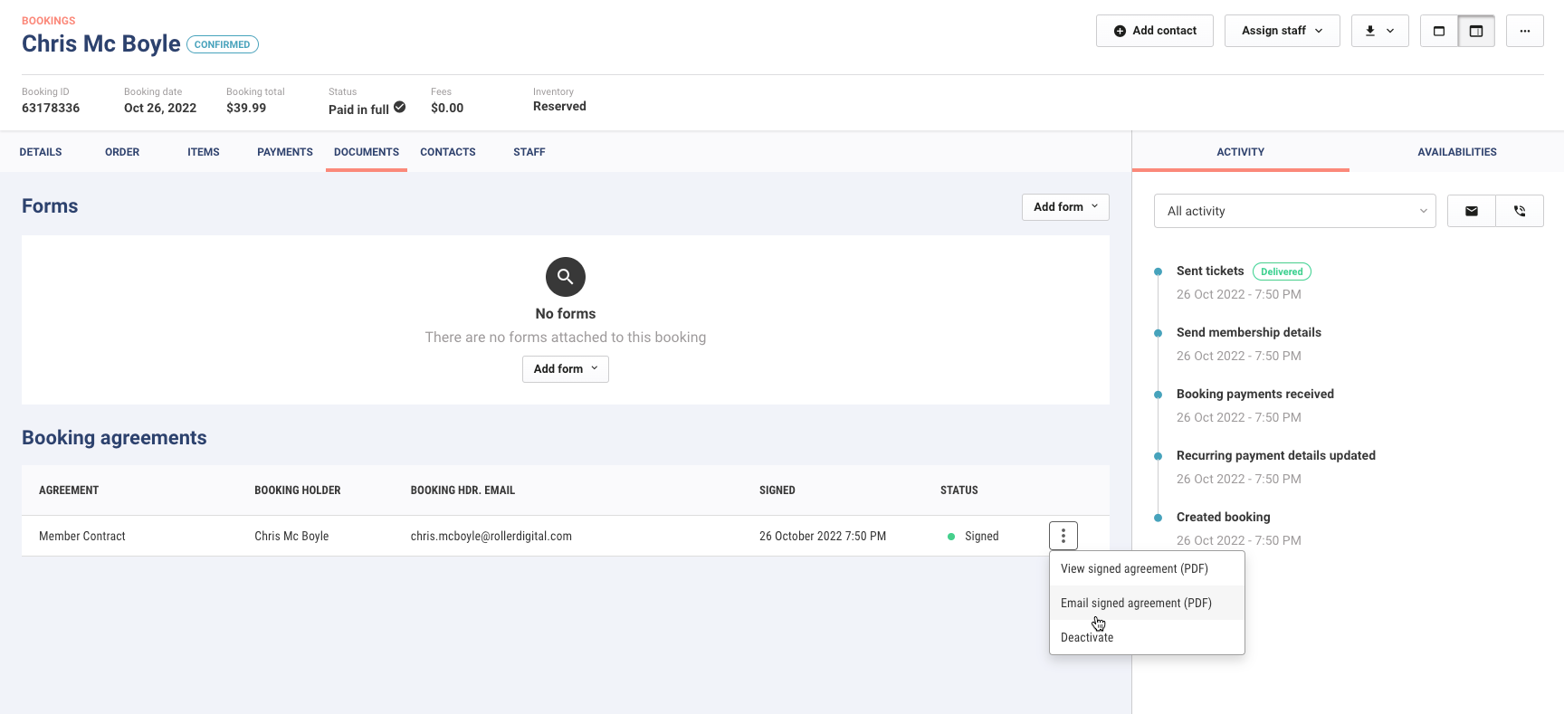Open the more options ellipsis menu
The height and width of the screenshot is (714, 1564).
point(1524,31)
